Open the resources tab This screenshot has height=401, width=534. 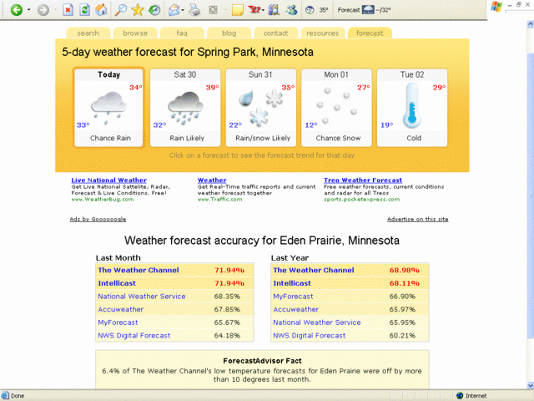pos(323,33)
